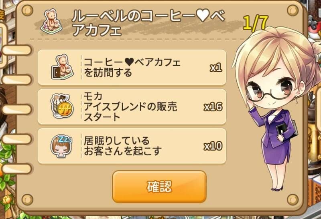Click the x10 count on wake-up task
The width and height of the screenshot is (321, 219).
point(213,146)
